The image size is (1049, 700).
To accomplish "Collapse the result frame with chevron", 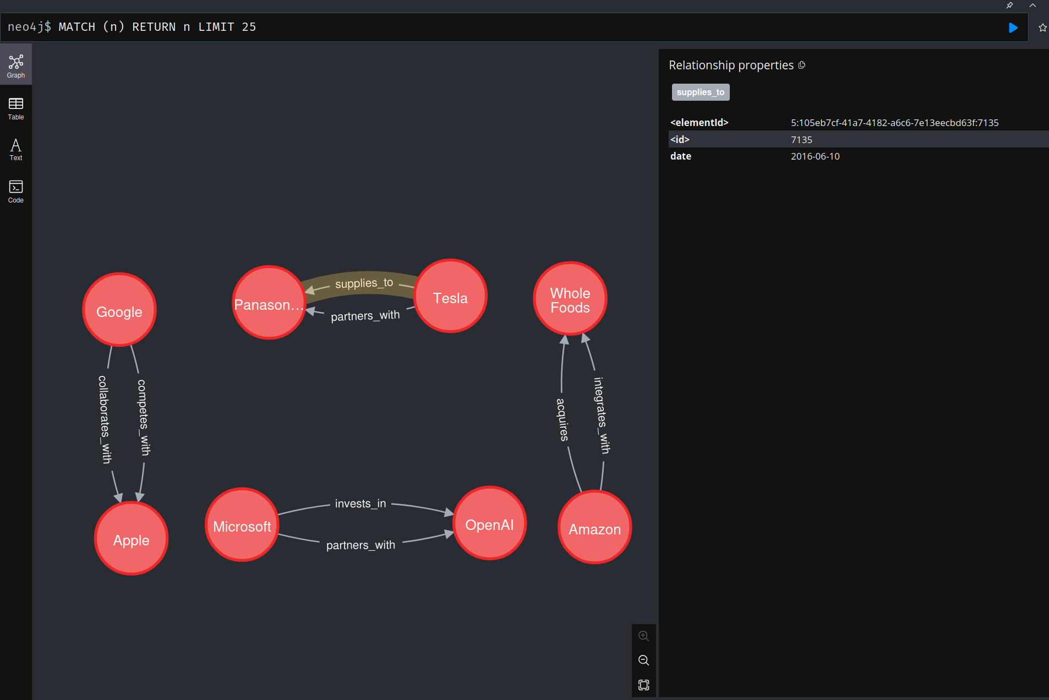I will pyautogui.click(x=1032, y=6).
